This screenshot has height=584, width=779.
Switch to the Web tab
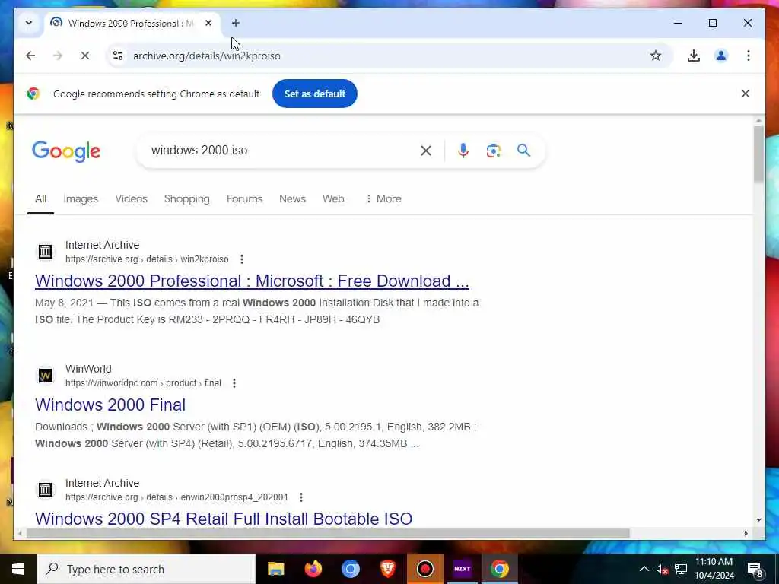coord(333,198)
